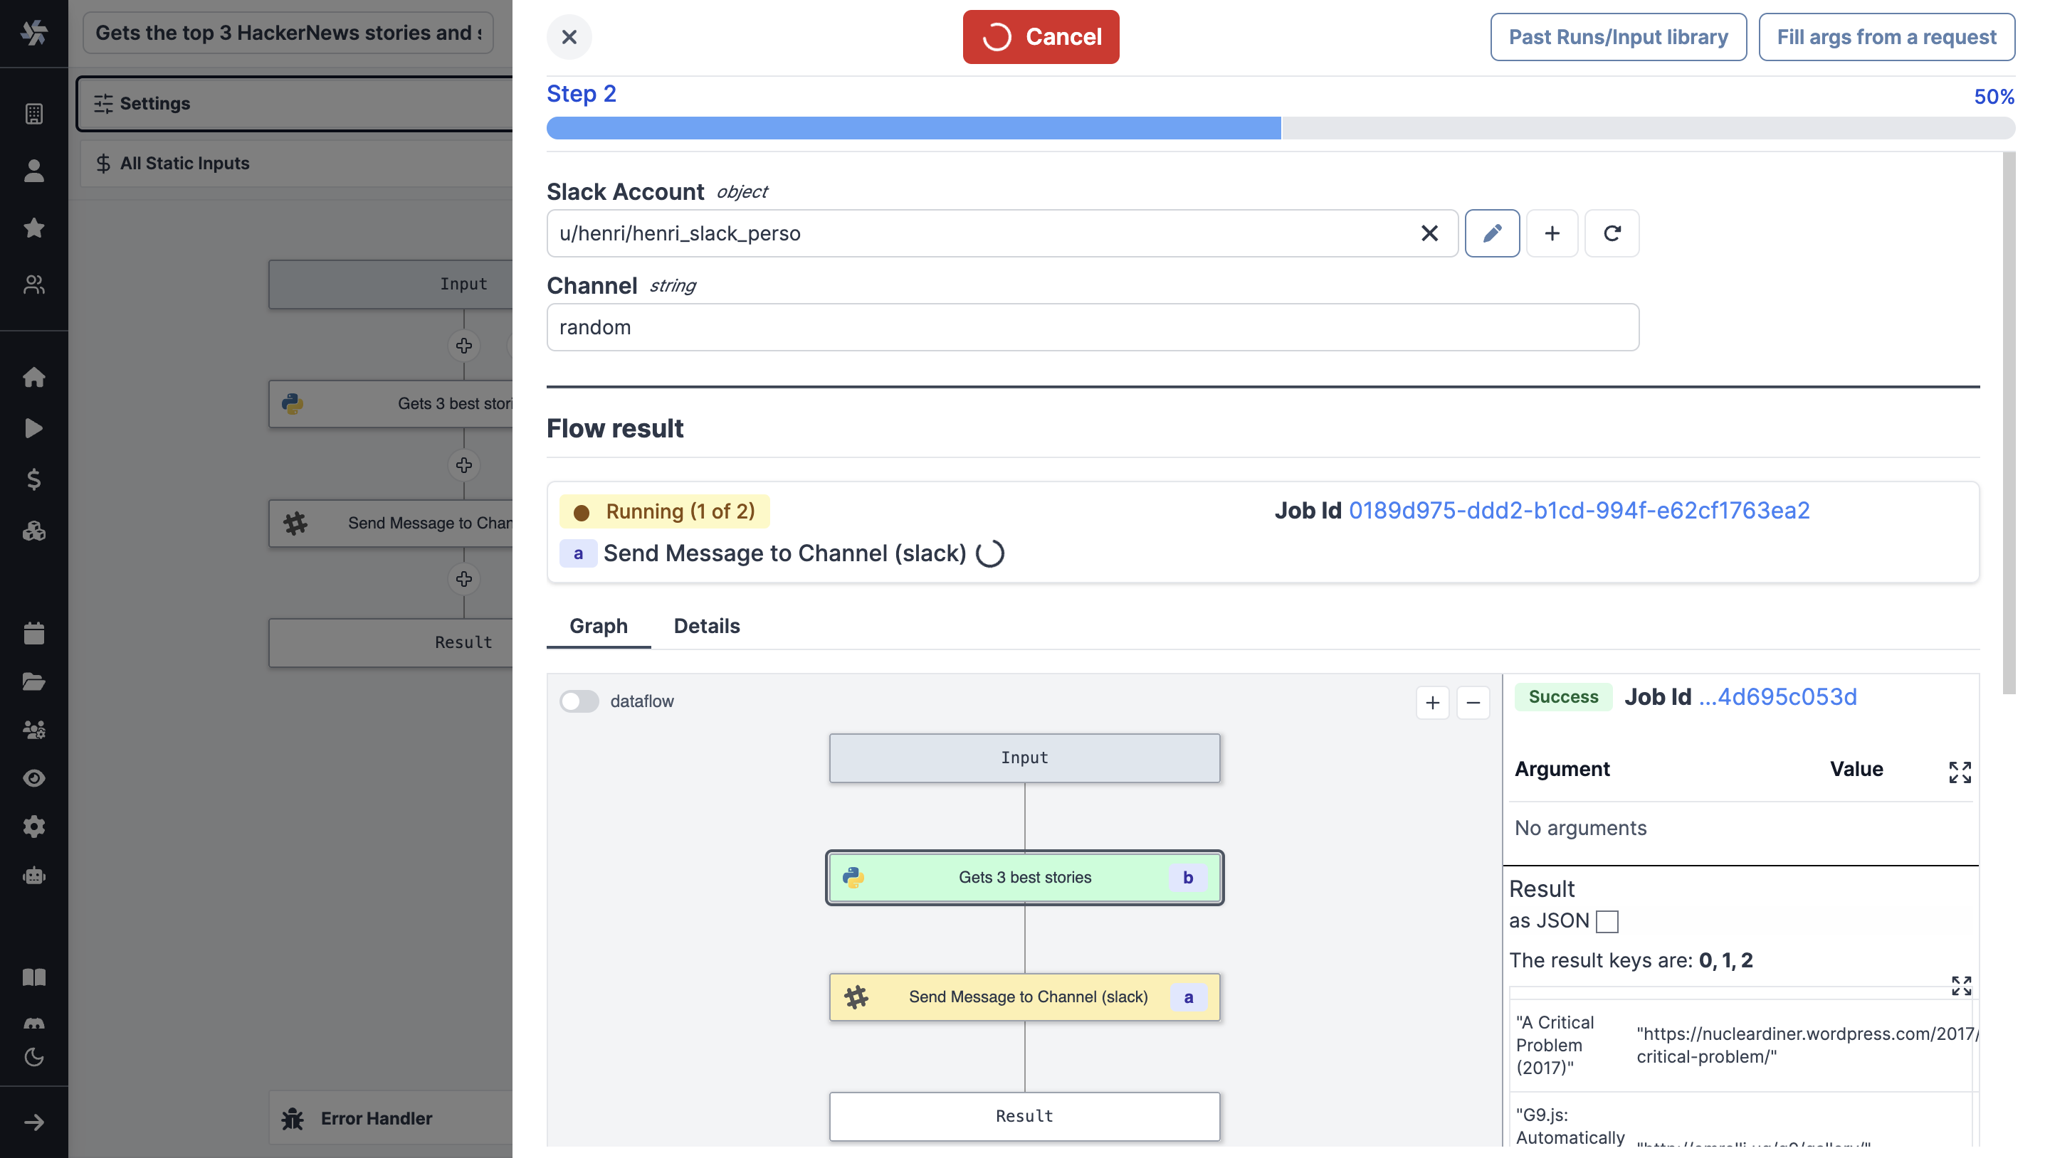Check the 'as JSON' checkbox under Result
This screenshot has width=2050, height=1158.
[1609, 921]
